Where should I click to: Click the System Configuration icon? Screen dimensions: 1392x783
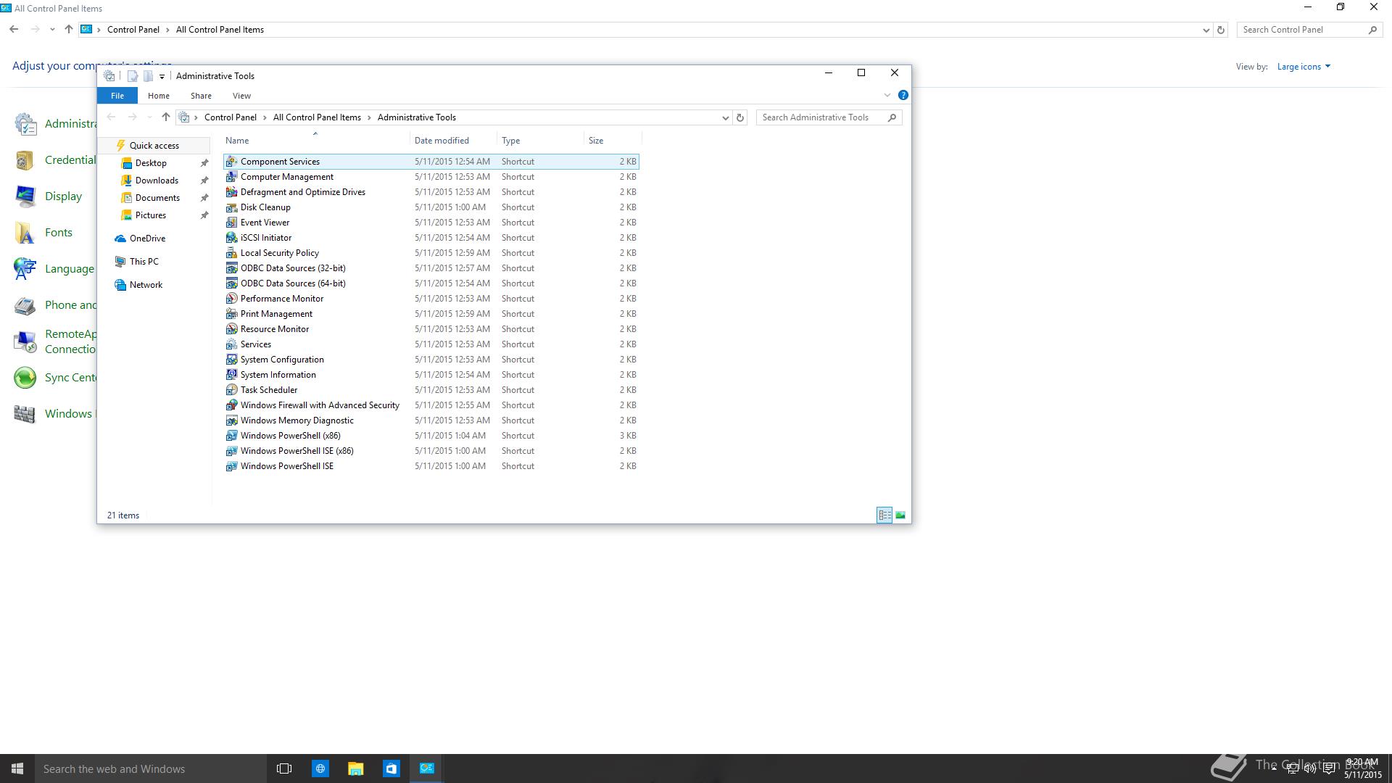click(x=231, y=360)
